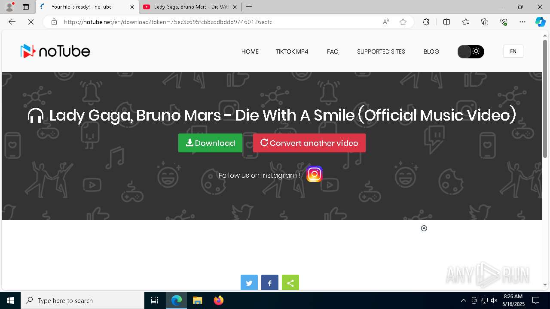Open the TIKTOK MP4 page
The height and width of the screenshot is (309, 550).
coord(292,51)
